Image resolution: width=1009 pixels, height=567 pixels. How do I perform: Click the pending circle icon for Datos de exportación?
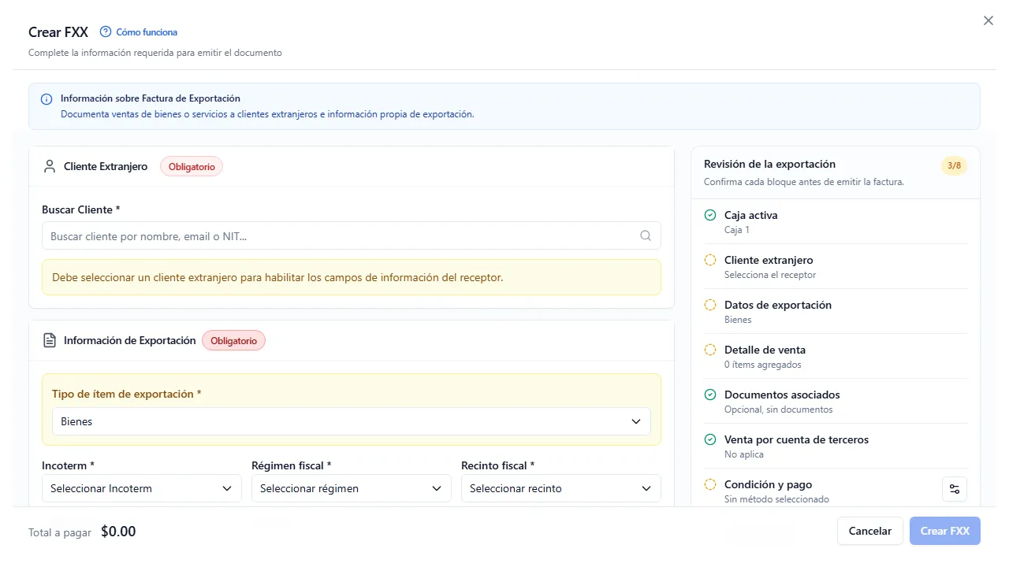710,305
